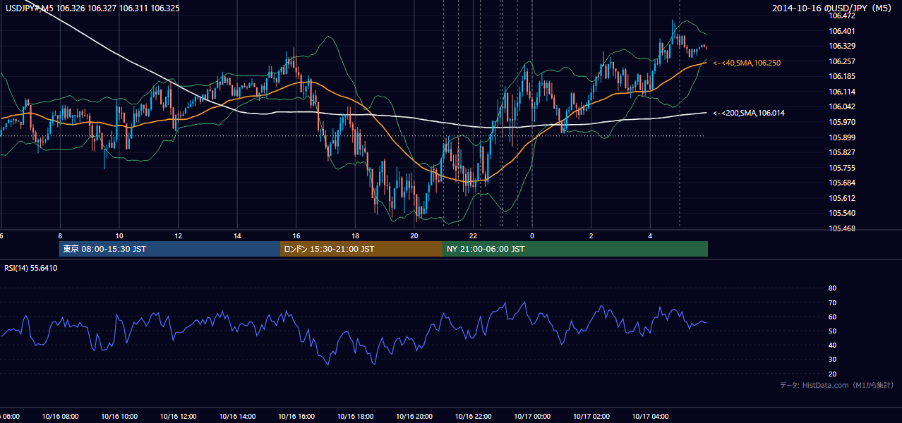This screenshot has width=902, height=423.
Task: Click the 10/16 22:00 time axis label
Action: point(473,417)
